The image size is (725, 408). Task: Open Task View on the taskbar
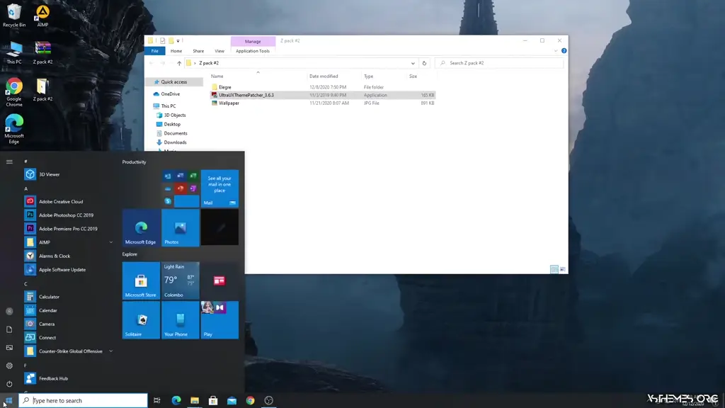pos(156,400)
